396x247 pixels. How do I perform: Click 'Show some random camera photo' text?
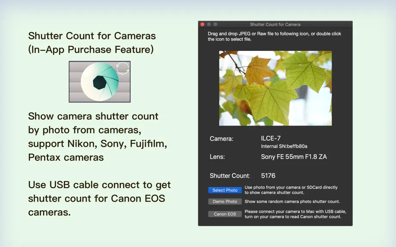(292, 202)
